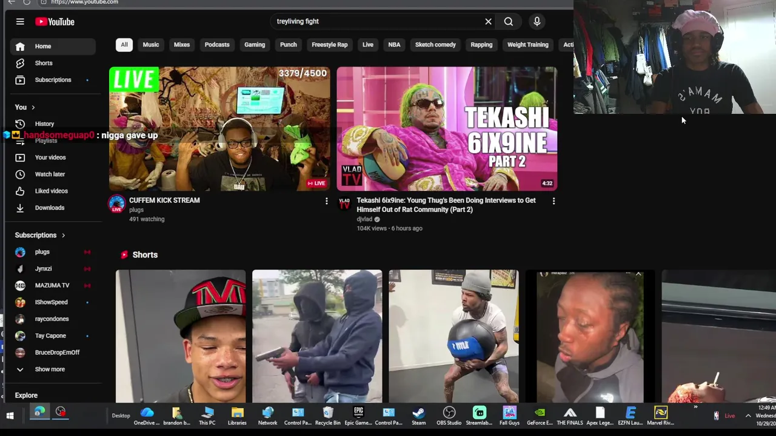Click the magnifier search button
The image size is (776, 436).
tap(509, 22)
